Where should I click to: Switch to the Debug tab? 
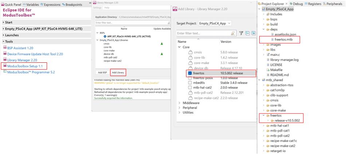click(296, 4)
